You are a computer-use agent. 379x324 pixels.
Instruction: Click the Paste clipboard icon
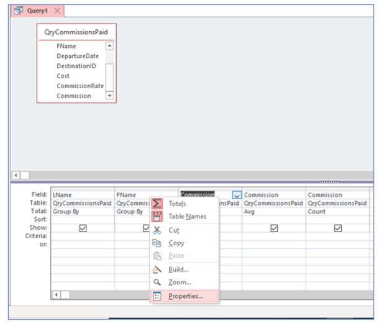157,256
